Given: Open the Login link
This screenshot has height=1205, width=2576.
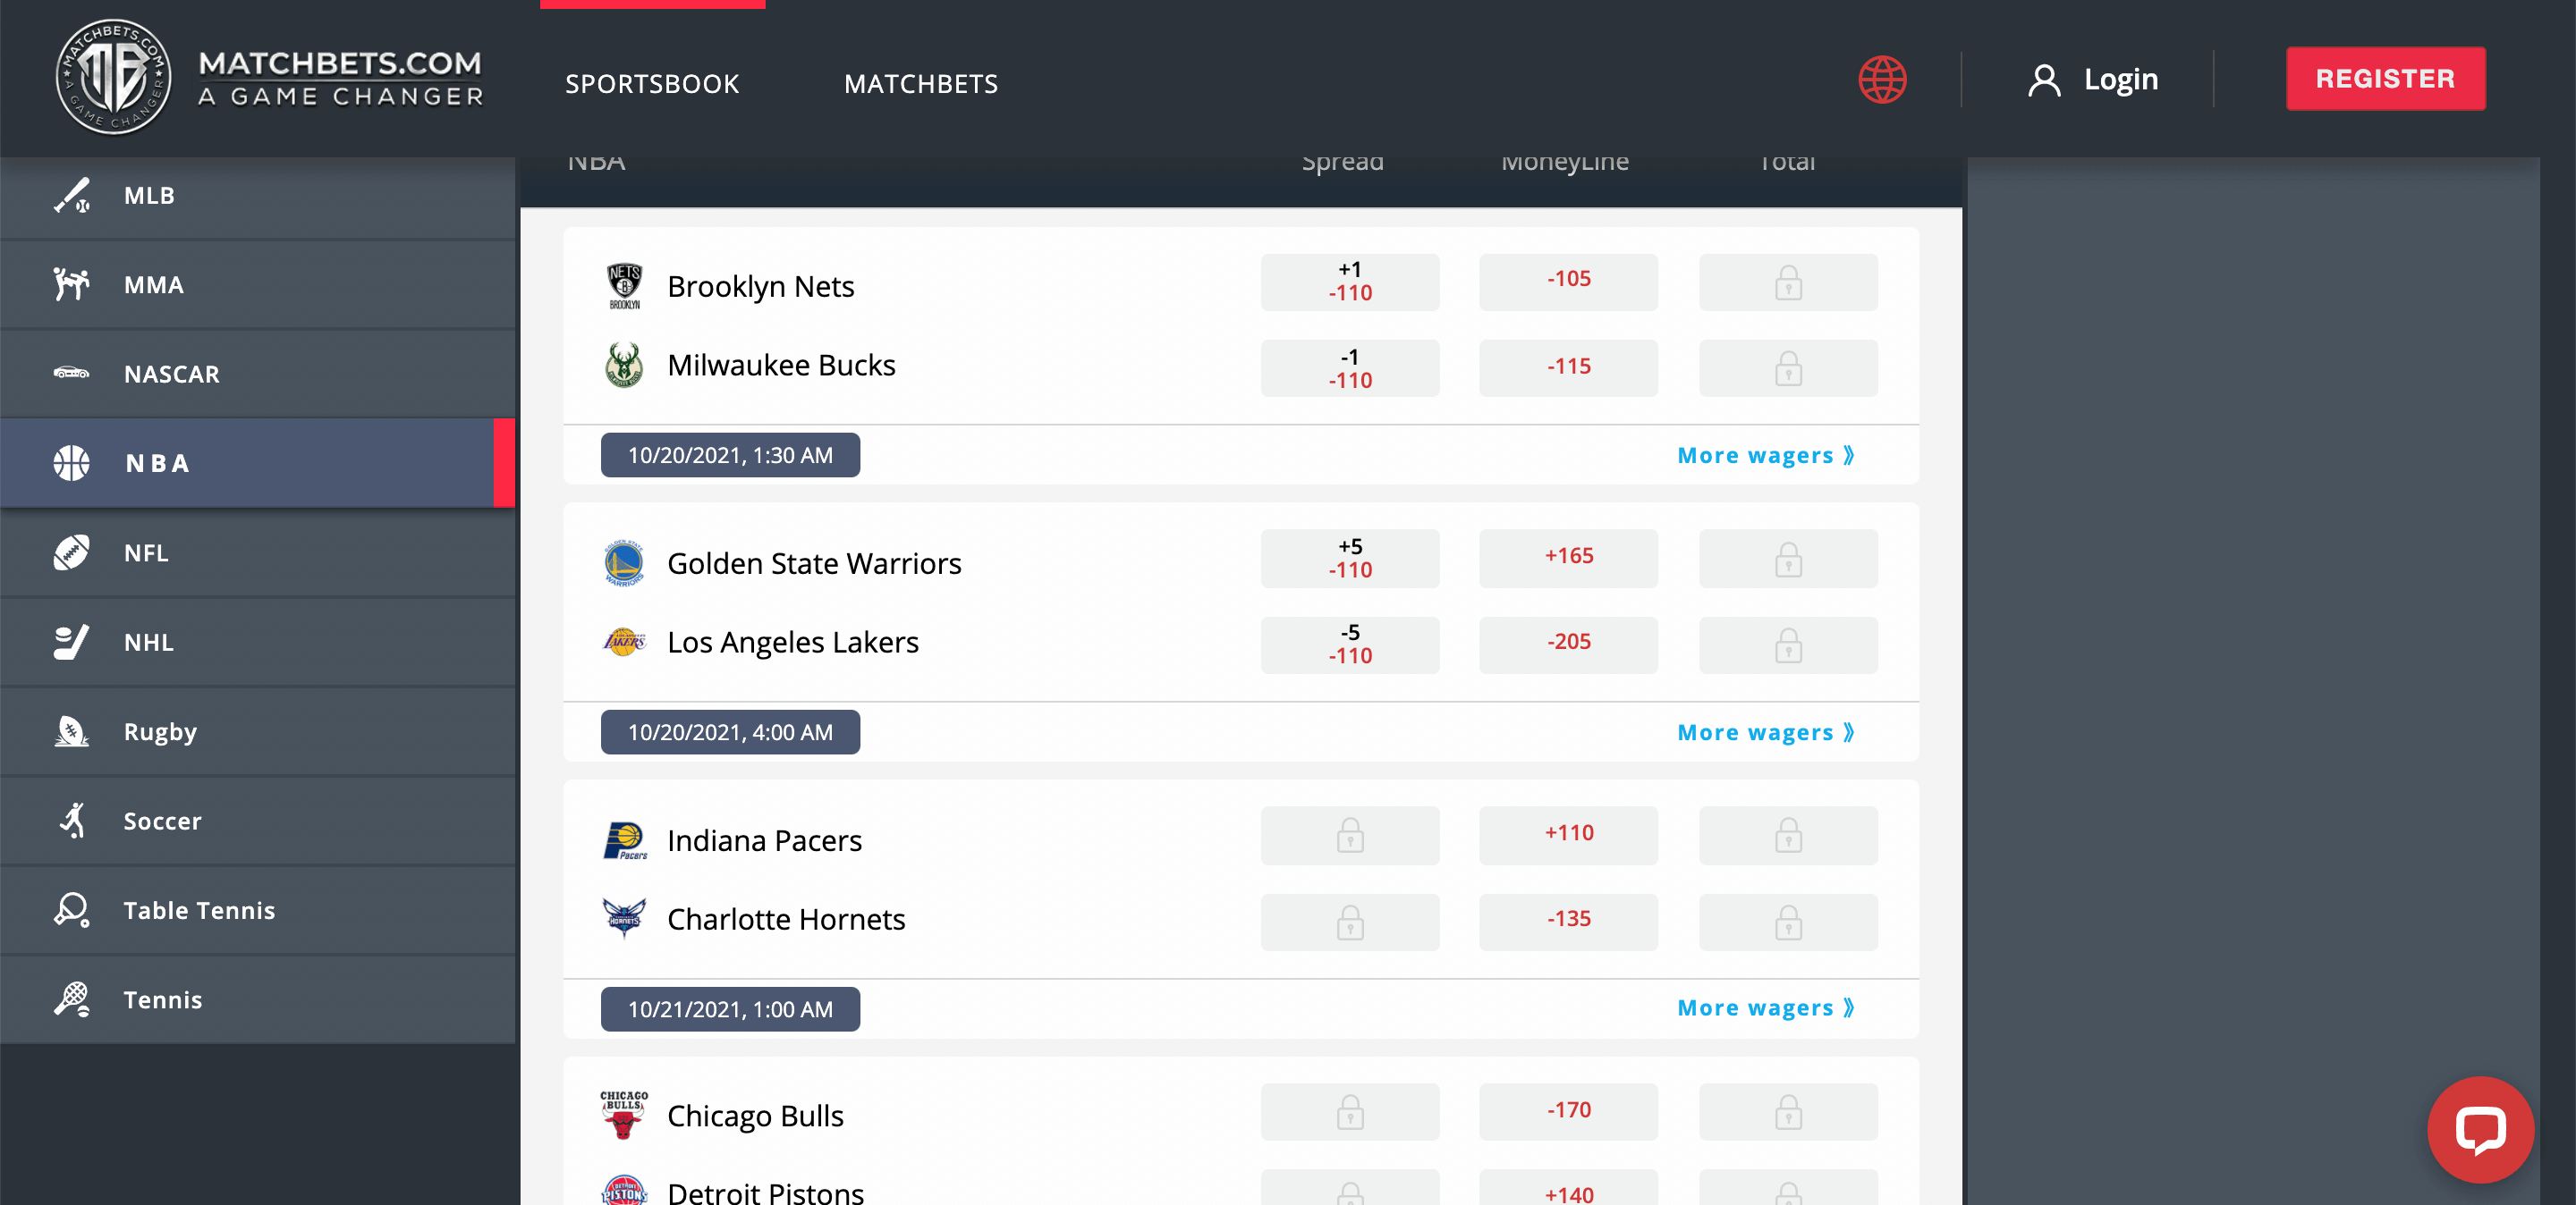Looking at the screenshot, I should pyautogui.click(x=2119, y=78).
